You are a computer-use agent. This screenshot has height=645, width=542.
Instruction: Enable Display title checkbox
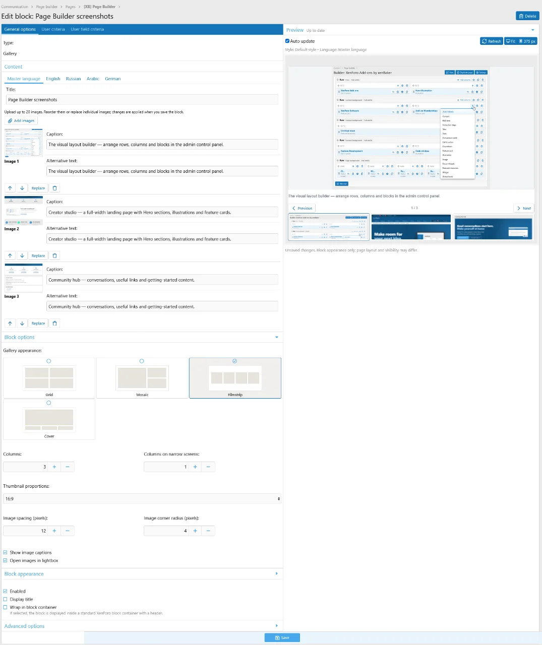(x=5, y=599)
